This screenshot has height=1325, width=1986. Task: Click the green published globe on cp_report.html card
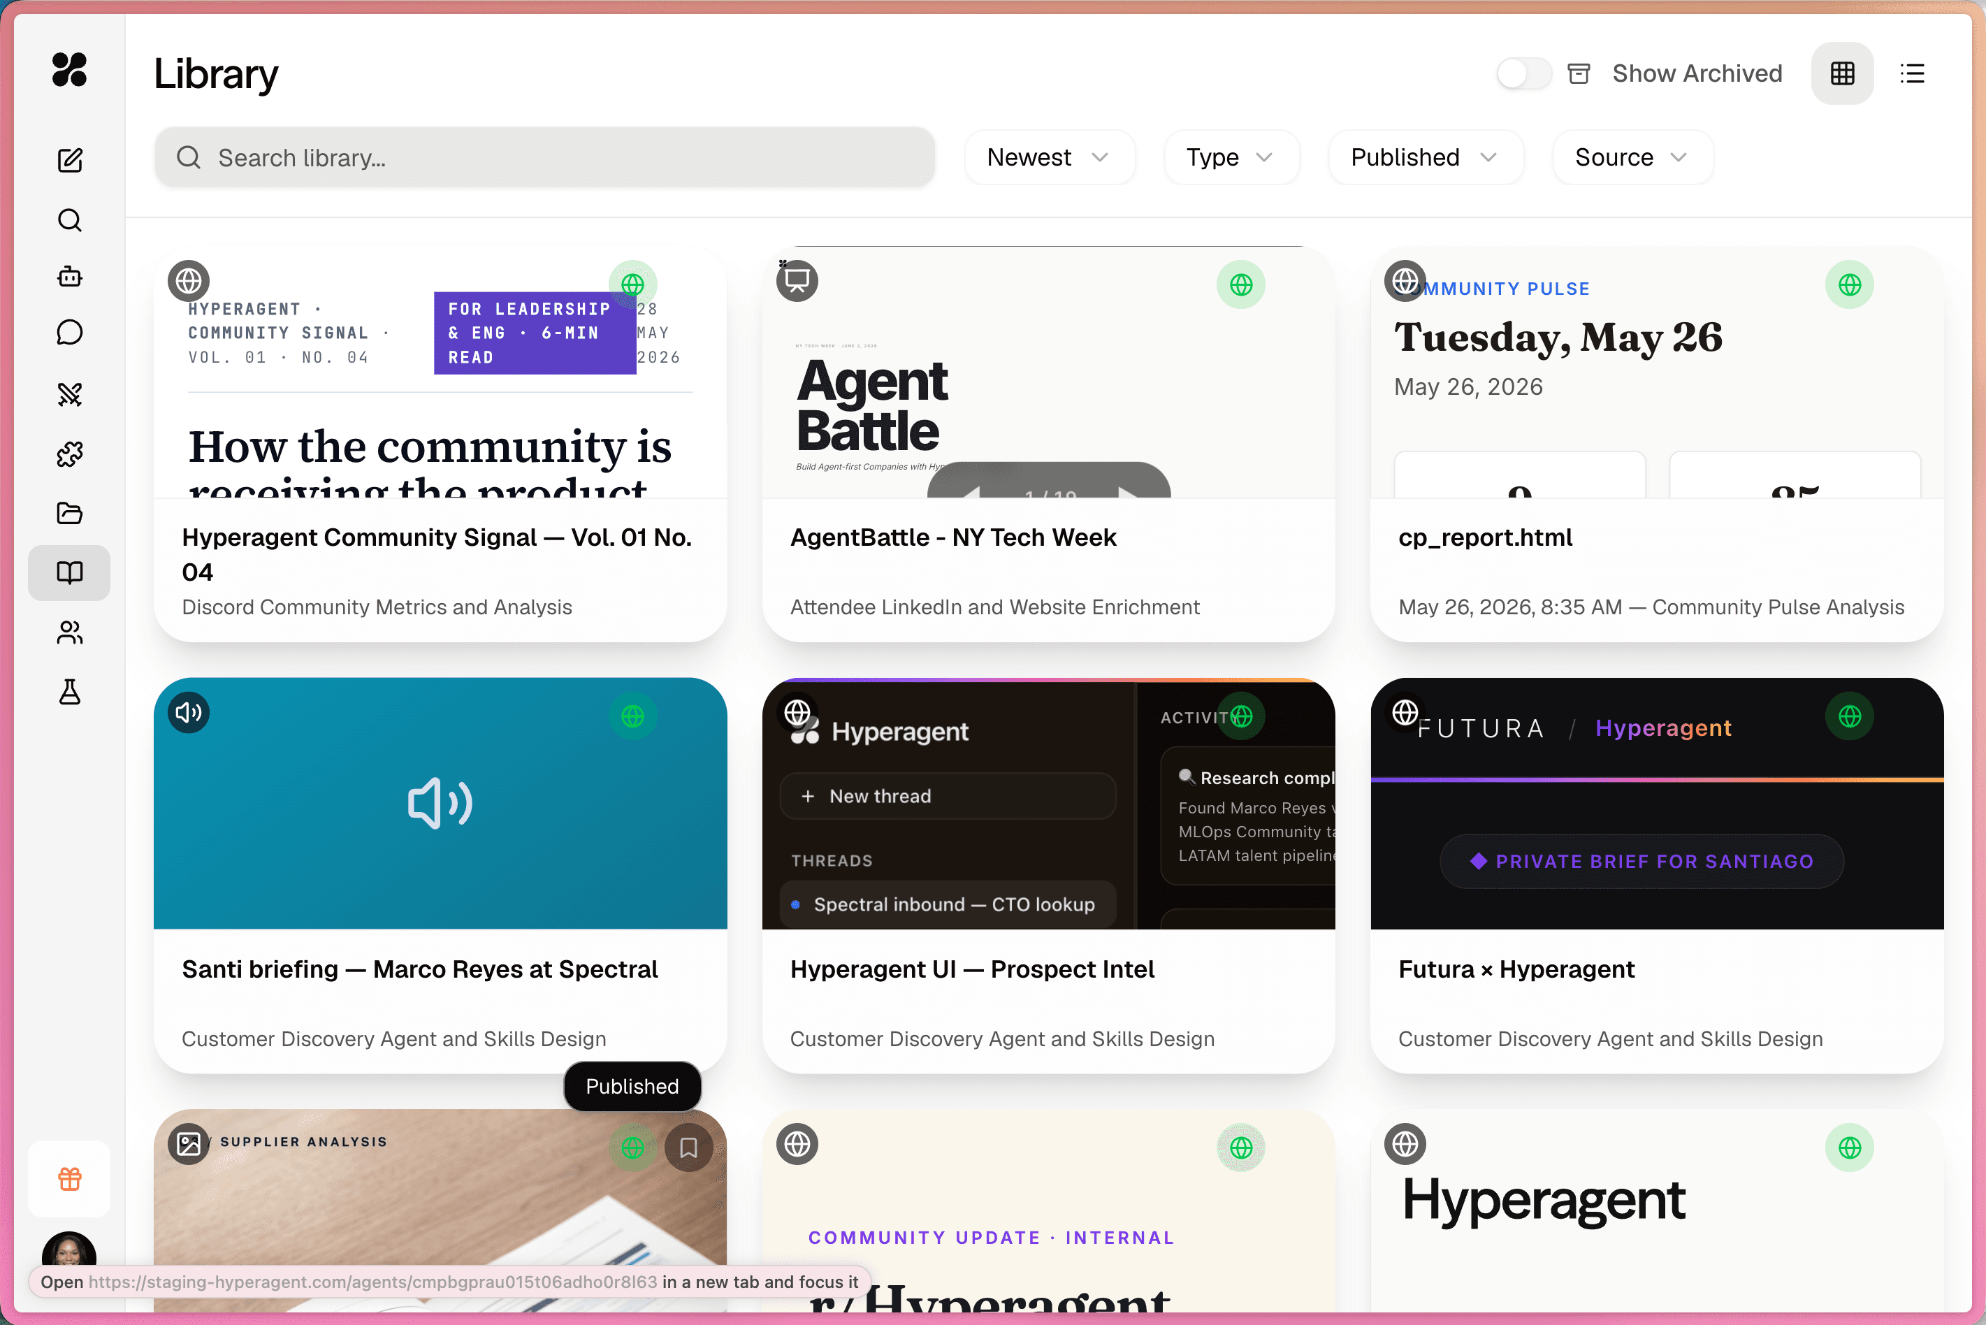tap(1850, 284)
